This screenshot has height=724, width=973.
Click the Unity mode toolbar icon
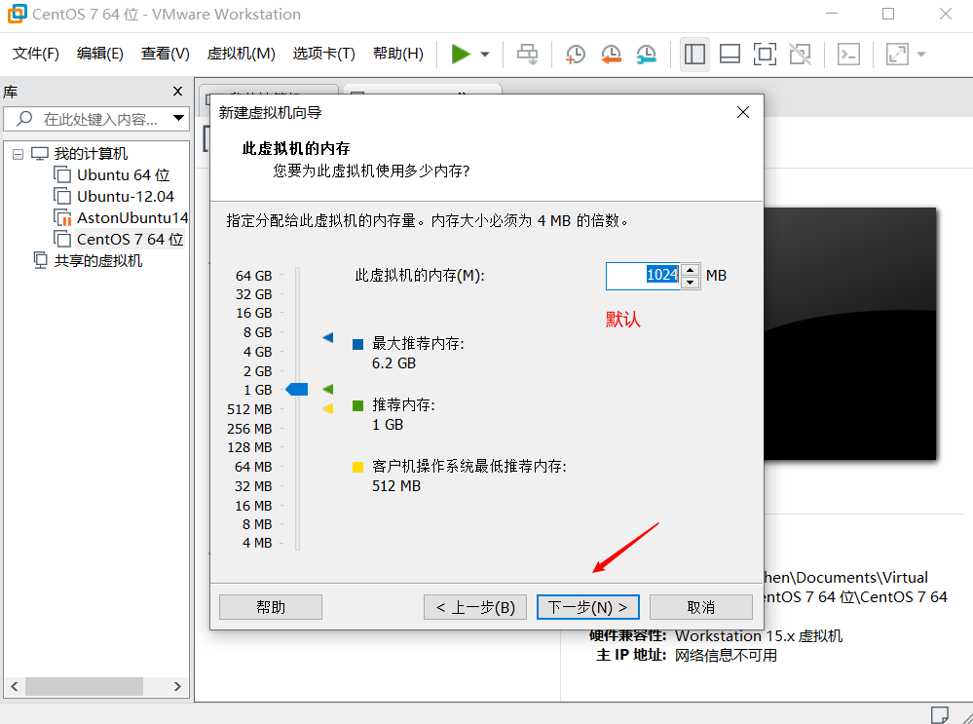800,54
